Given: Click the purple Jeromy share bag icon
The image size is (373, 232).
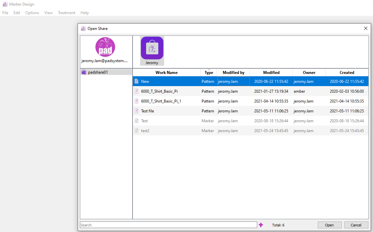Looking at the screenshot, I should click(152, 48).
